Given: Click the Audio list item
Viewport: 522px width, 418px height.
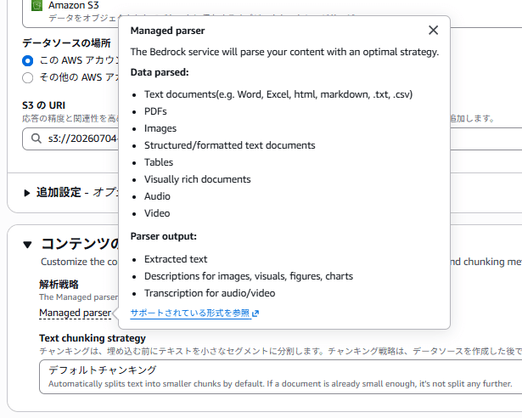Looking at the screenshot, I should click(x=157, y=196).
